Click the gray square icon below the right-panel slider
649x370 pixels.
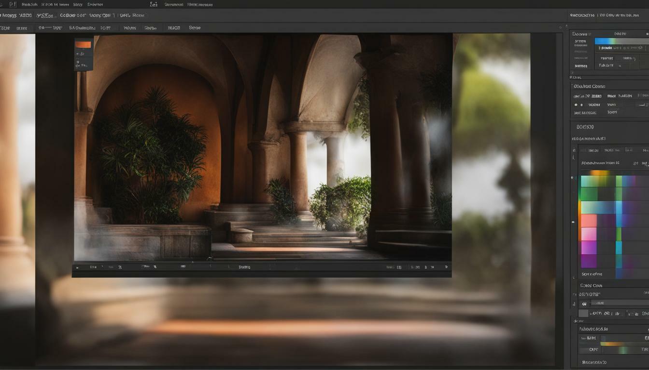coord(583,314)
